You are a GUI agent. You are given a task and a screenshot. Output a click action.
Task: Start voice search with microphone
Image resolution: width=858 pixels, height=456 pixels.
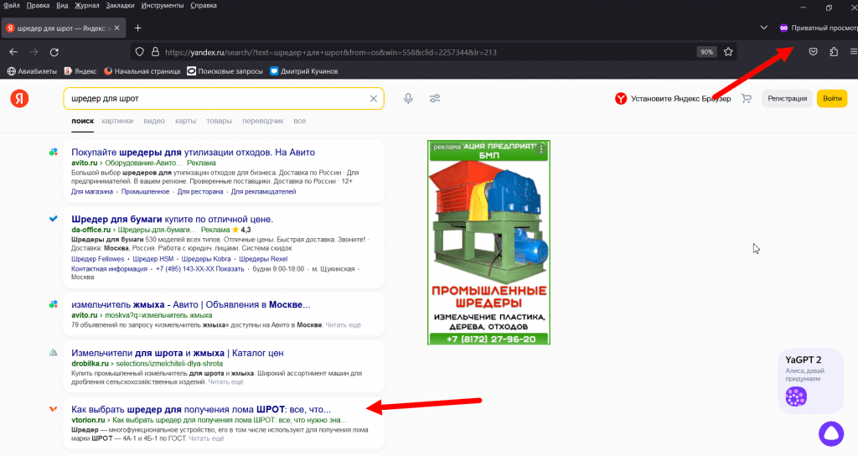(x=408, y=99)
